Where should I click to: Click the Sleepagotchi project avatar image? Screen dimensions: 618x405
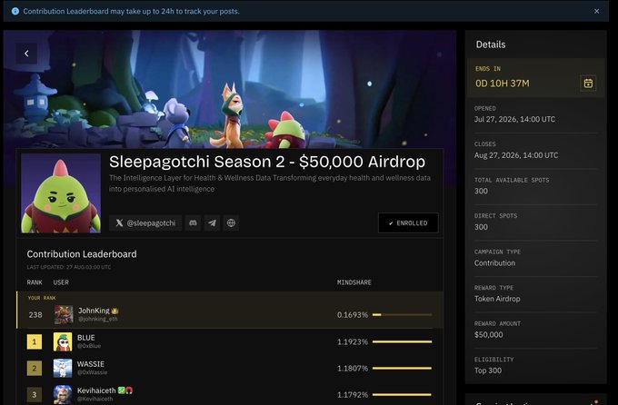pyautogui.click(x=61, y=193)
